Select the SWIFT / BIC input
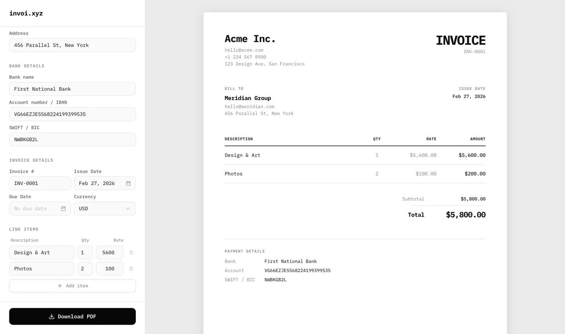The height and width of the screenshot is (334, 565). [73, 139]
